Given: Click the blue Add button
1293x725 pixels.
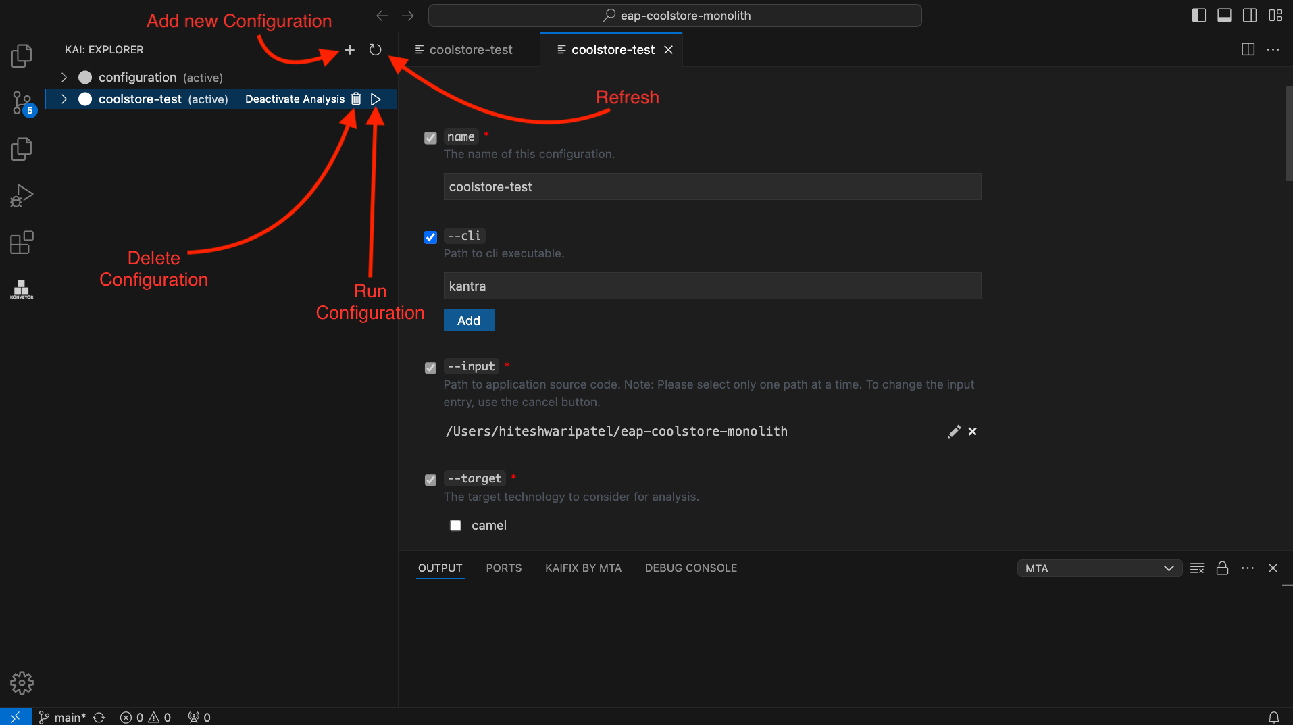Looking at the screenshot, I should (x=469, y=320).
